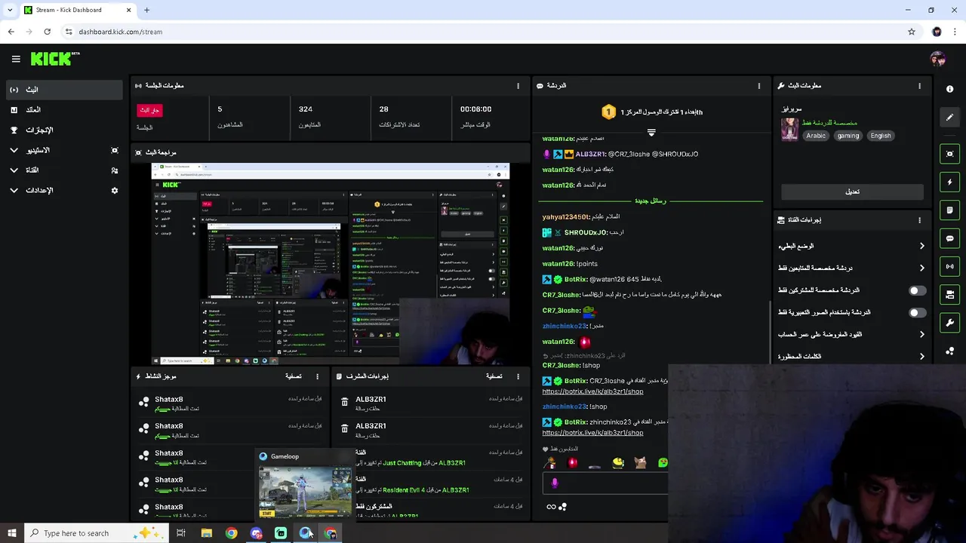966x543 pixels.
Task: Open session info panel options menu
Action: (x=518, y=86)
